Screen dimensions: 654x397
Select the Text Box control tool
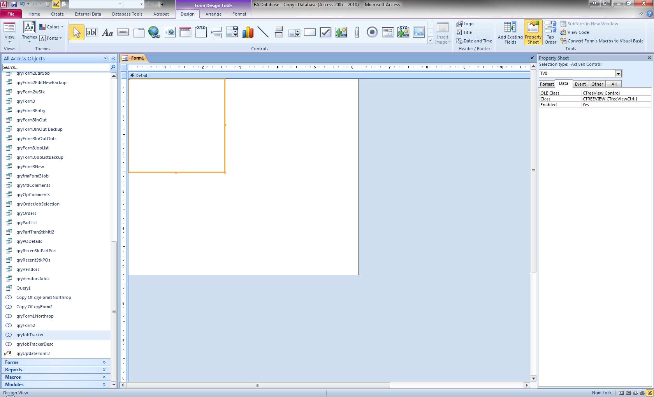coord(91,32)
